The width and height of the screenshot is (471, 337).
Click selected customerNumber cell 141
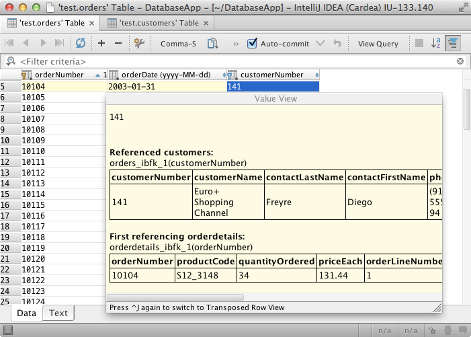coord(273,87)
